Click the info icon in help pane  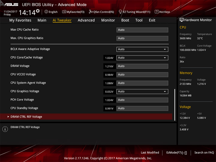tap(5, 129)
